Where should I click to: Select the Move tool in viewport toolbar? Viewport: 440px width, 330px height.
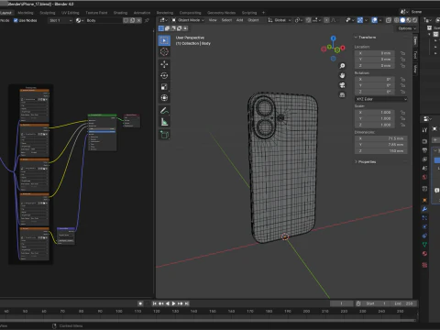point(164,64)
